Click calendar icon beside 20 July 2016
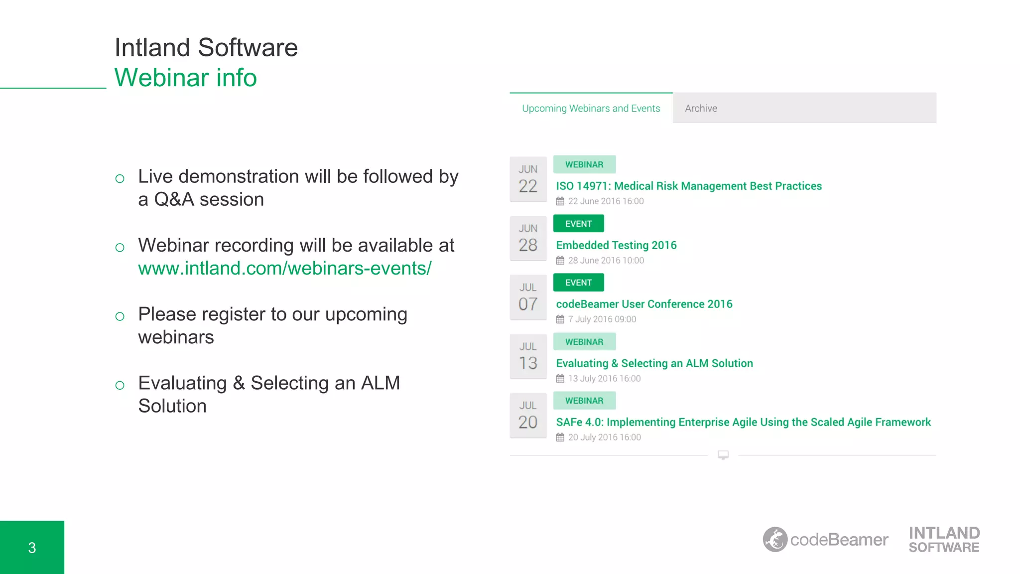Image resolution: width=1020 pixels, height=574 pixels. (560, 437)
